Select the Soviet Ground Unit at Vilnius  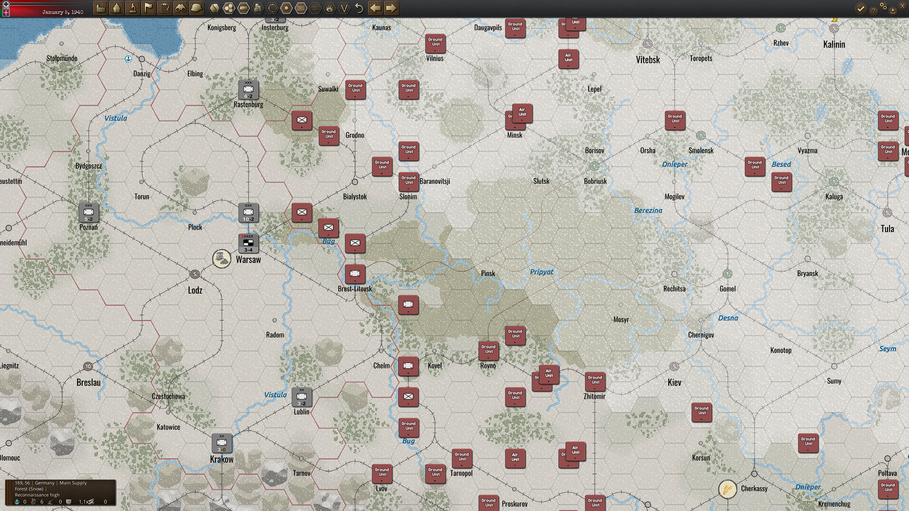[x=435, y=43]
